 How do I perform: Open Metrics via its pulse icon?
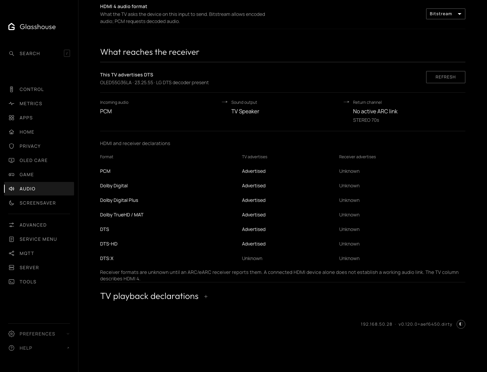point(11,103)
